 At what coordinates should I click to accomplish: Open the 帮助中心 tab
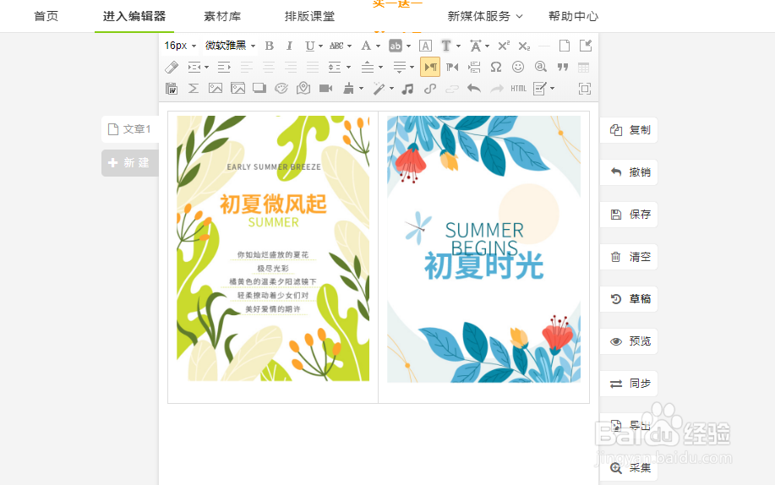573,16
